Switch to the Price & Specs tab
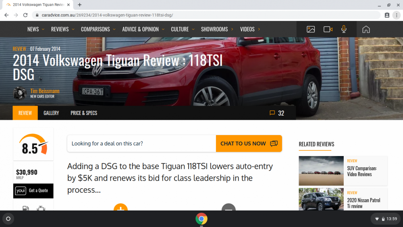This screenshot has height=227, width=403. [84, 113]
